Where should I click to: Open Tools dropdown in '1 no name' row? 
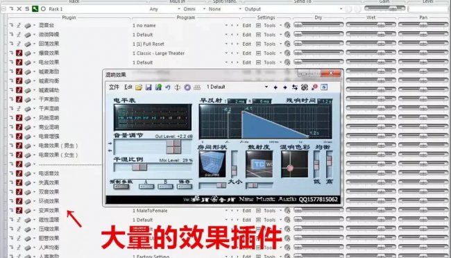280,26
